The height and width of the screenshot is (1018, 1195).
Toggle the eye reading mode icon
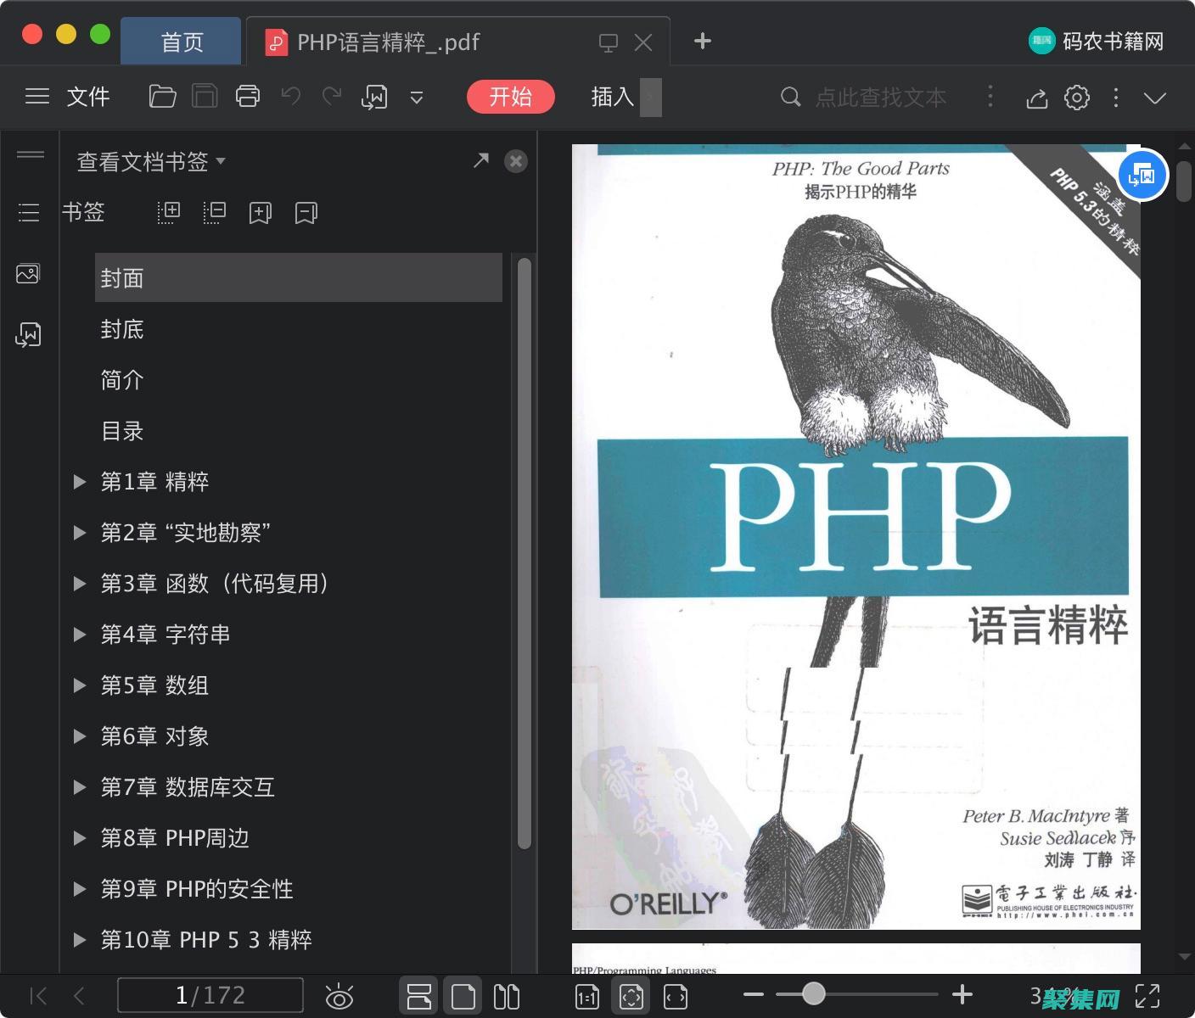click(340, 995)
